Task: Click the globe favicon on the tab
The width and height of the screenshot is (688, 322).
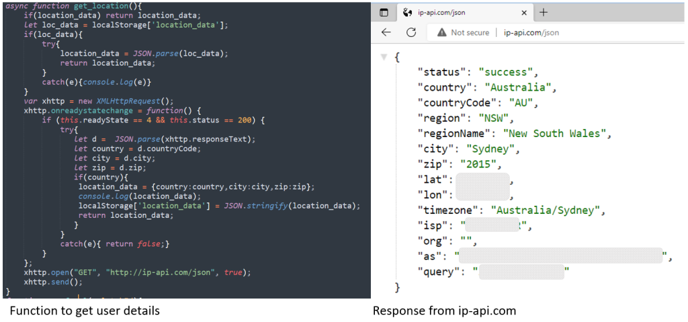Action: point(406,12)
